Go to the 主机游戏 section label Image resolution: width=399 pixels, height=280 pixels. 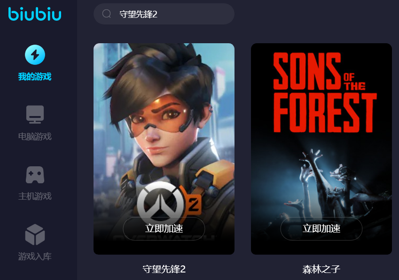(35, 196)
